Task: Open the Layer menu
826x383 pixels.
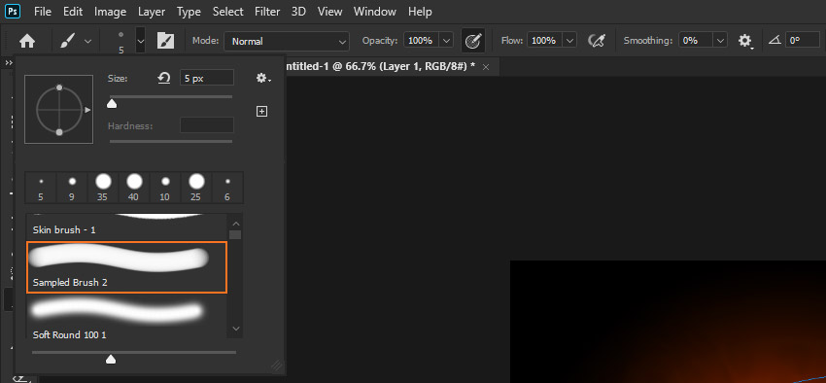Action: click(x=152, y=11)
